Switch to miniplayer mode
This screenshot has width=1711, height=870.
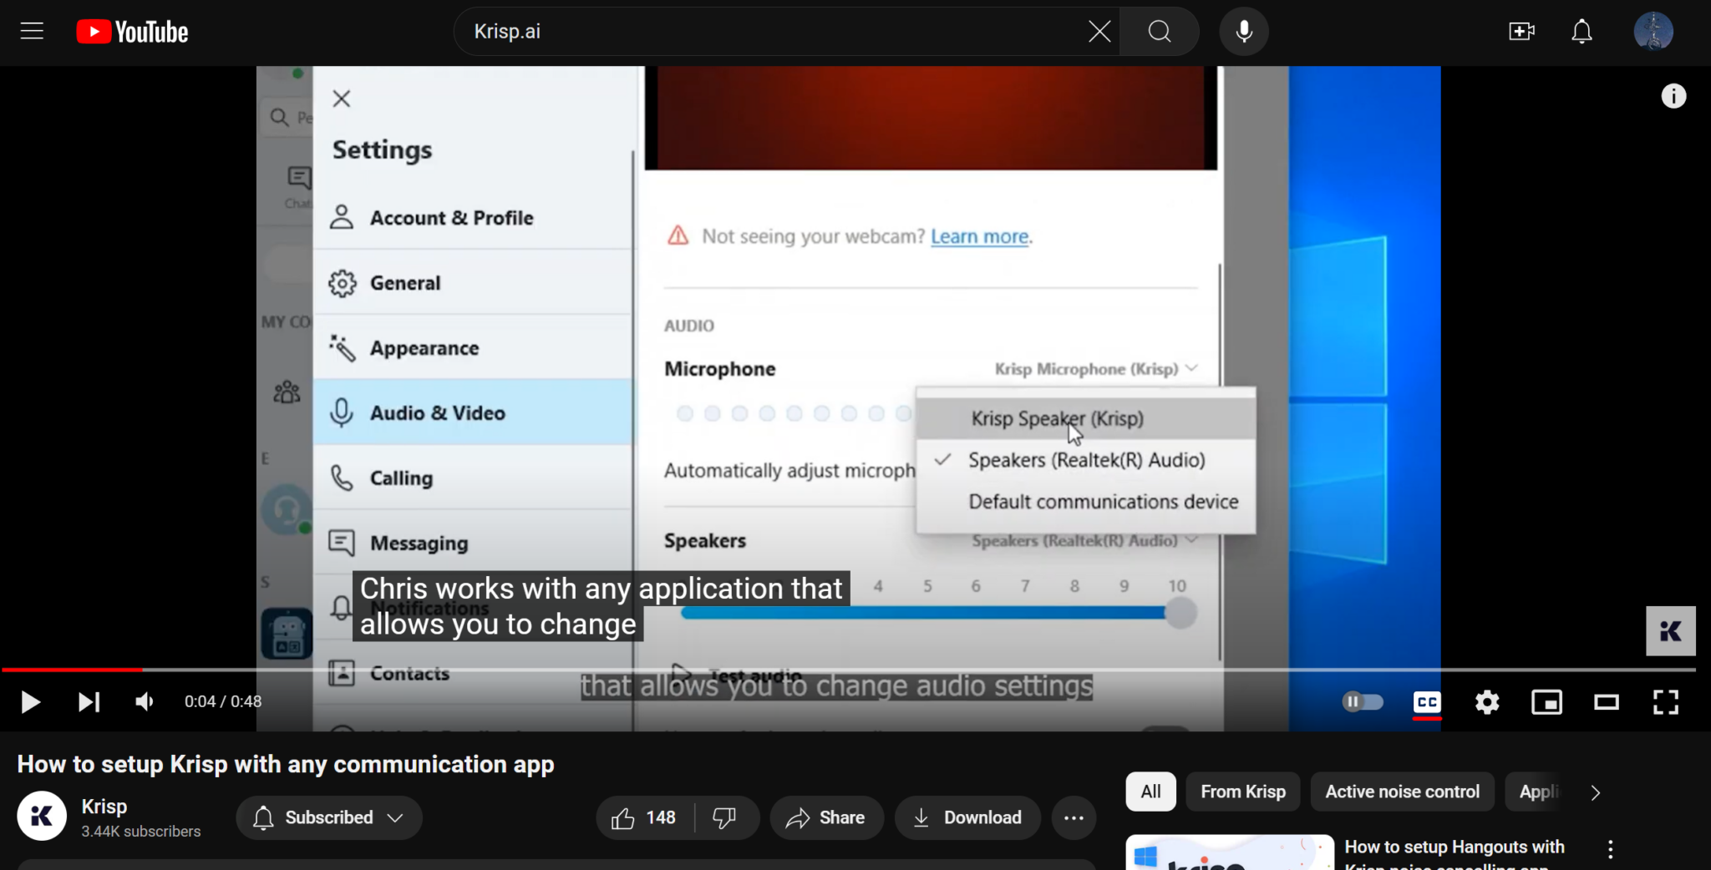pyautogui.click(x=1546, y=702)
